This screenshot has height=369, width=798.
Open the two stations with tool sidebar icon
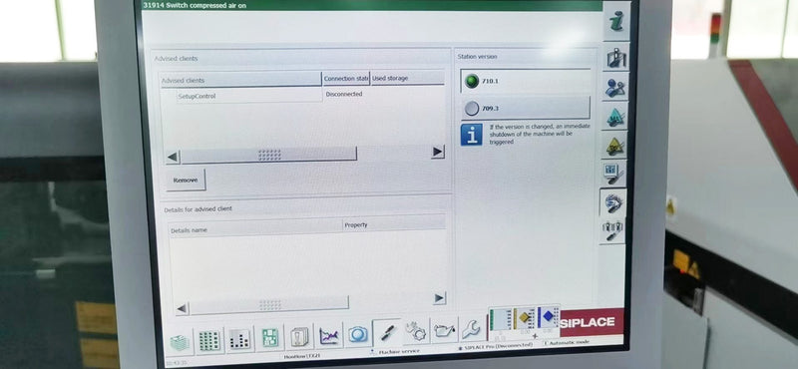click(x=612, y=230)
